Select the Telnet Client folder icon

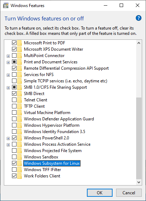tap(19, 100)
